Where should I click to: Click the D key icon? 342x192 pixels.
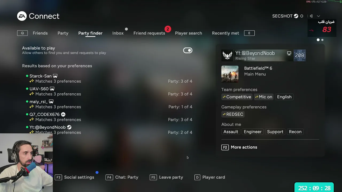[x=197, y=177]
